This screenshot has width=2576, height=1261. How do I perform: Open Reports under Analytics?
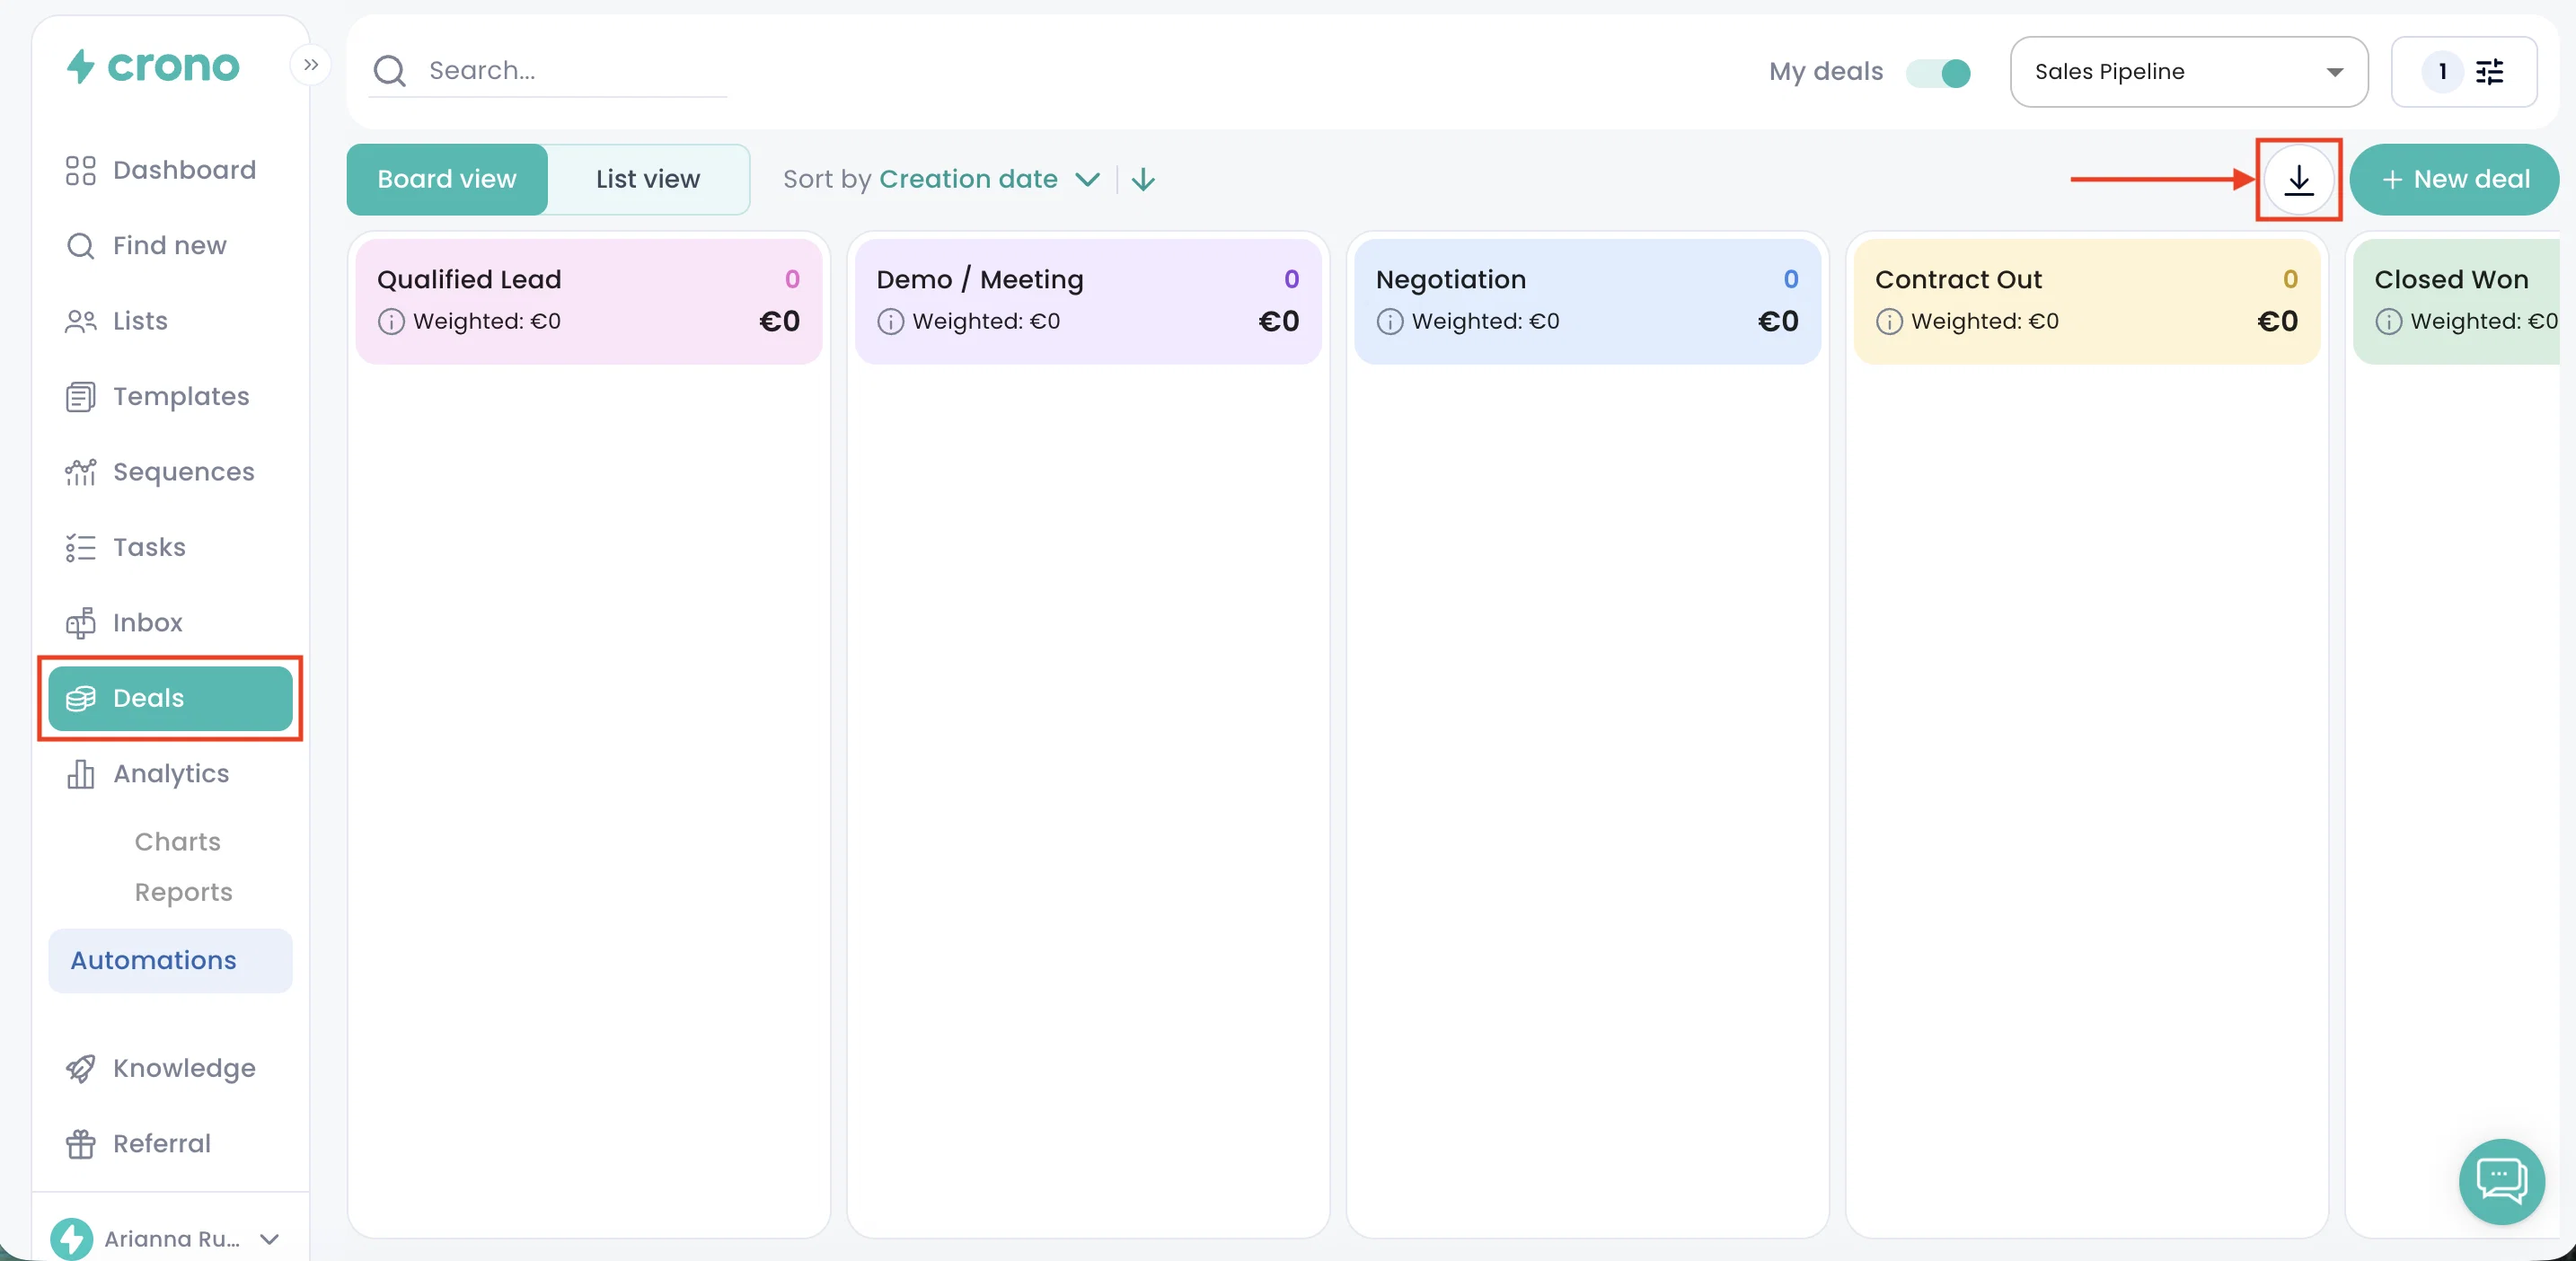tap(184, 892)
